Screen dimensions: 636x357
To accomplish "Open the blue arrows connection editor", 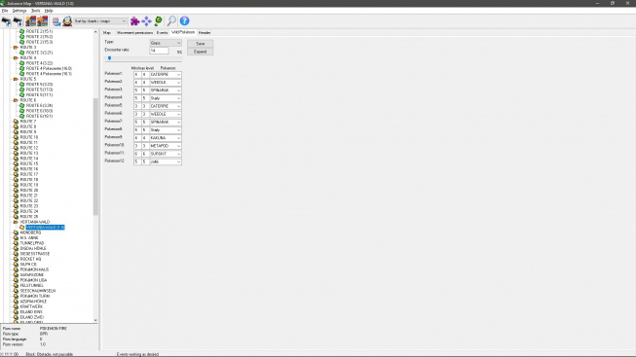I will click(x=146, y=21).
